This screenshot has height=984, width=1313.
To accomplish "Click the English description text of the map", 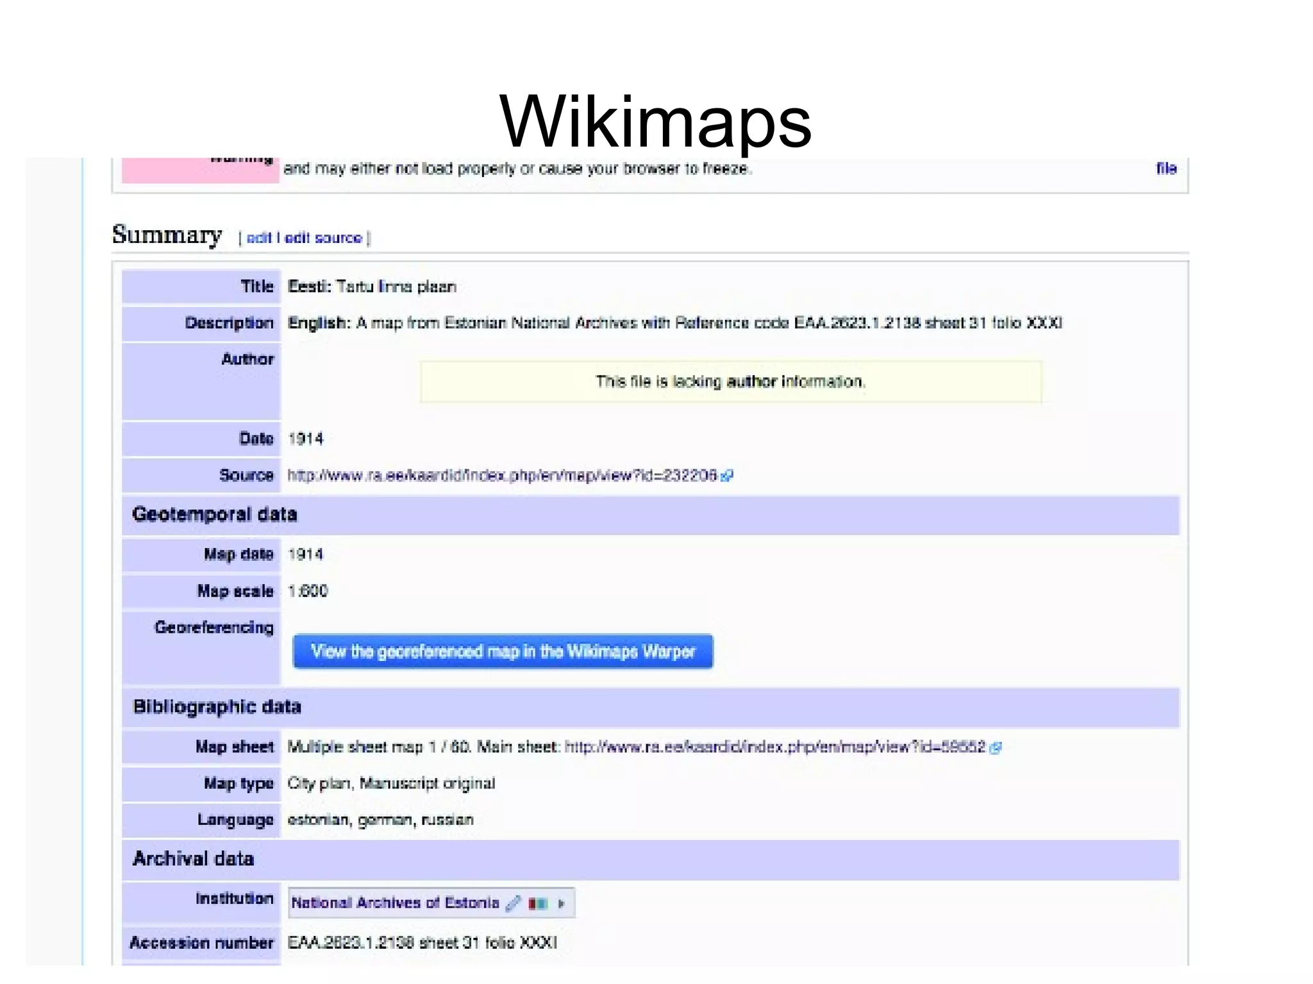I will [x=674, y=322].
